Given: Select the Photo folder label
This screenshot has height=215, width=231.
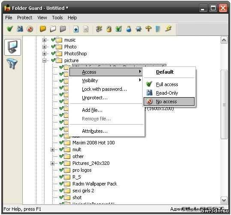Looking at the screenshot, I should click(x=70, y=47).
